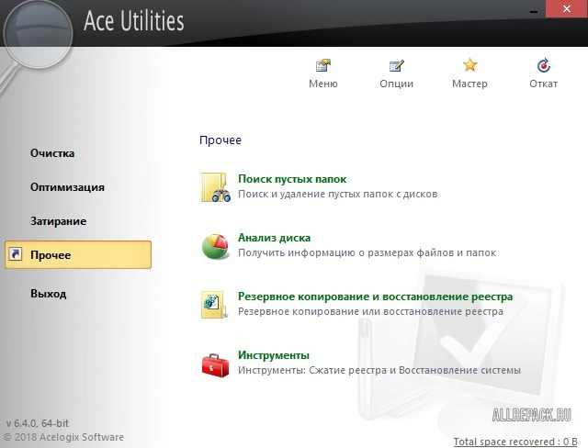588x448 pixels.
Task: Select the highlighted Прочее item
Action: 78,254
